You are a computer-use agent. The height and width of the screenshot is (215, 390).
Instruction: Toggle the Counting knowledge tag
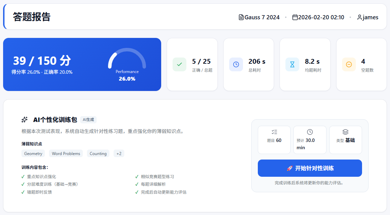(x=98, y=153)
